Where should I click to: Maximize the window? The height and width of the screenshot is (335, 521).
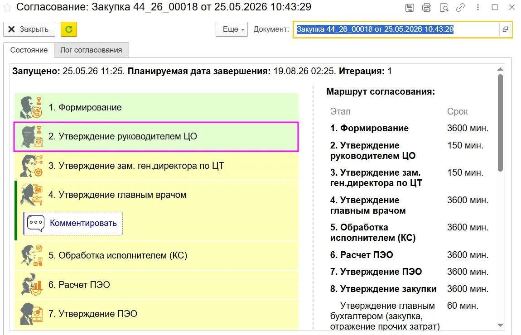pyautogui.click(x=495, y=7)
